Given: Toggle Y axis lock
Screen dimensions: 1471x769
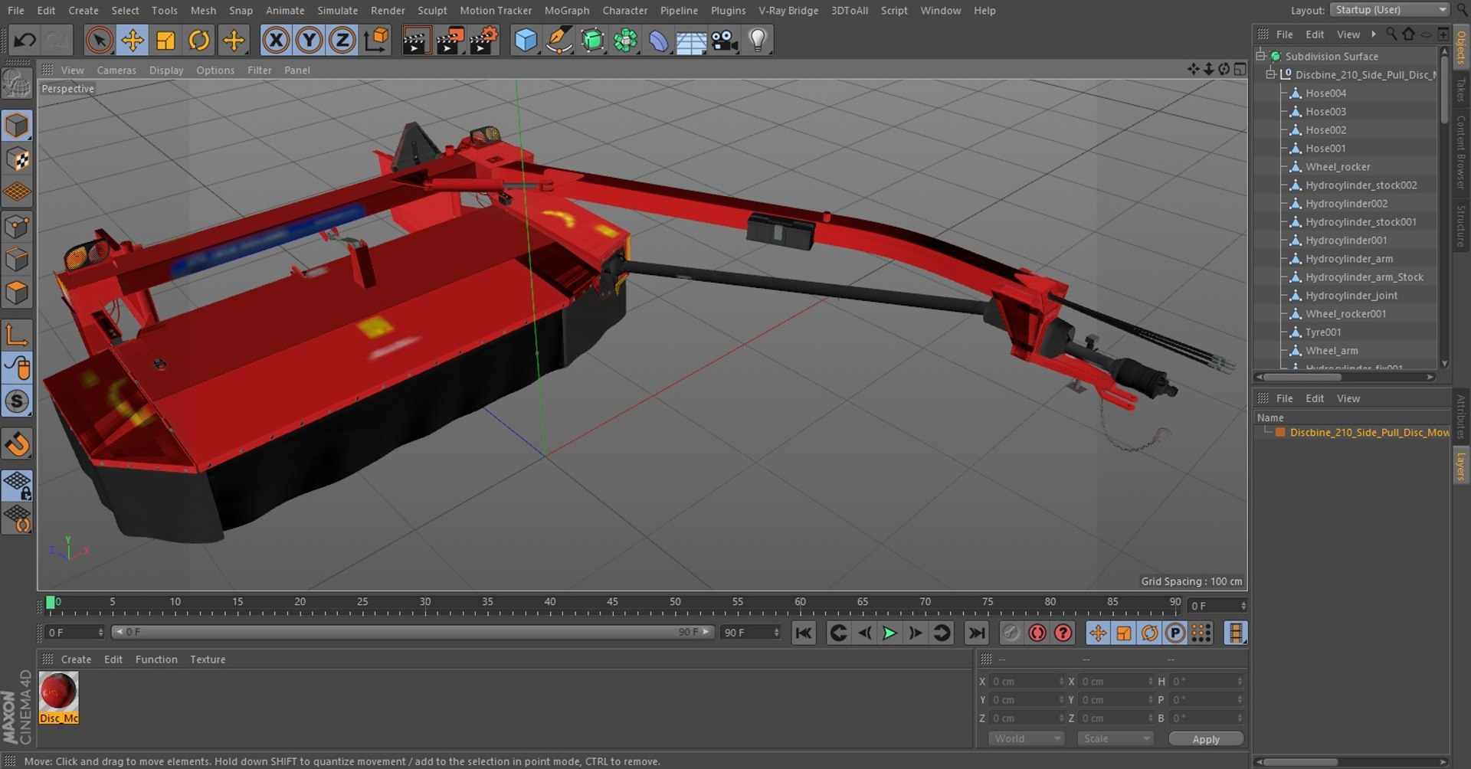Looking at the screenshot, I should point(309,40).
